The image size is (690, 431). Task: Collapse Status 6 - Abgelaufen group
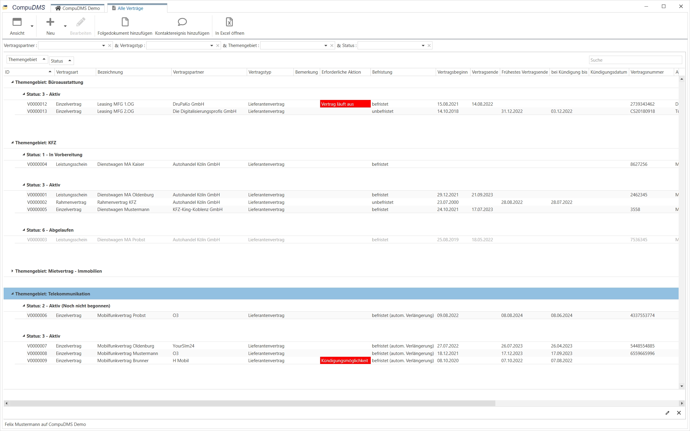point(24,230)
